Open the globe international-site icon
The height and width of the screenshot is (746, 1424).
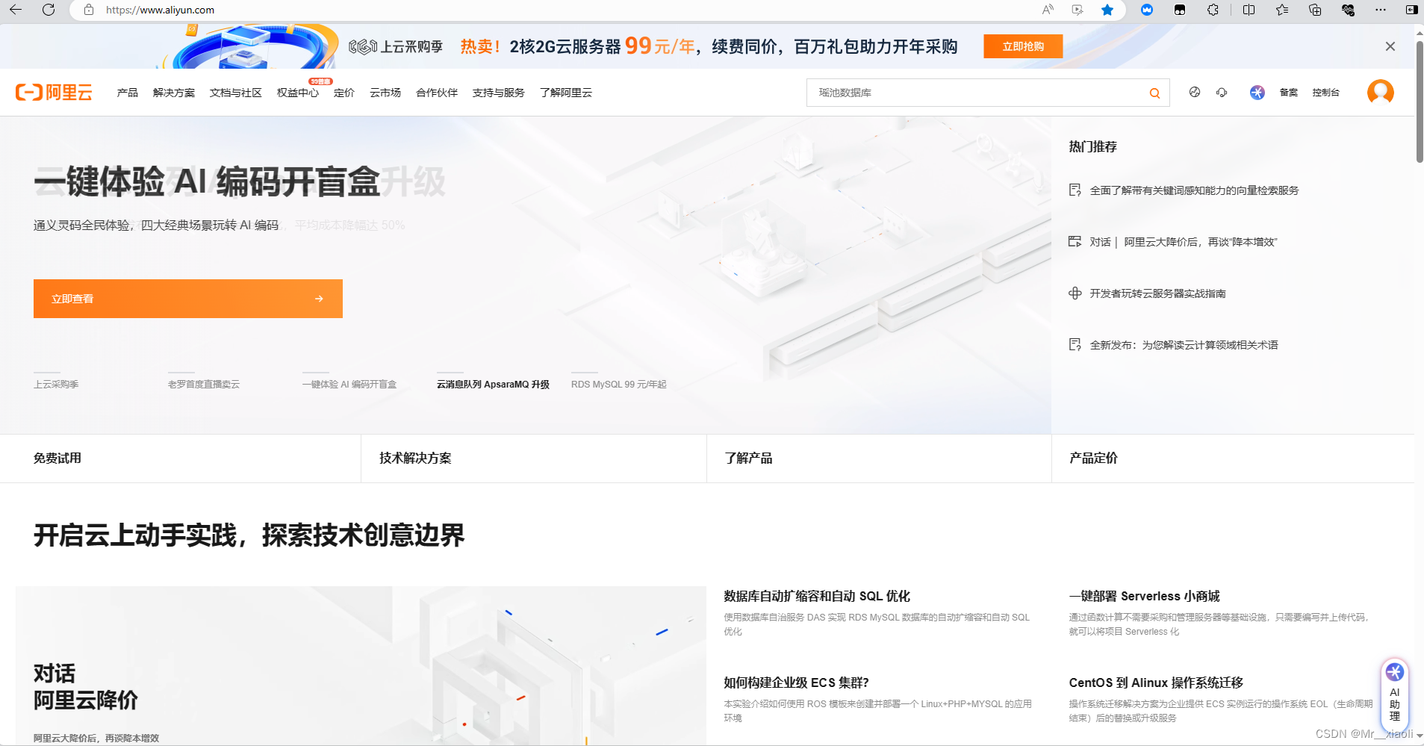click(x=1196, y=92)
